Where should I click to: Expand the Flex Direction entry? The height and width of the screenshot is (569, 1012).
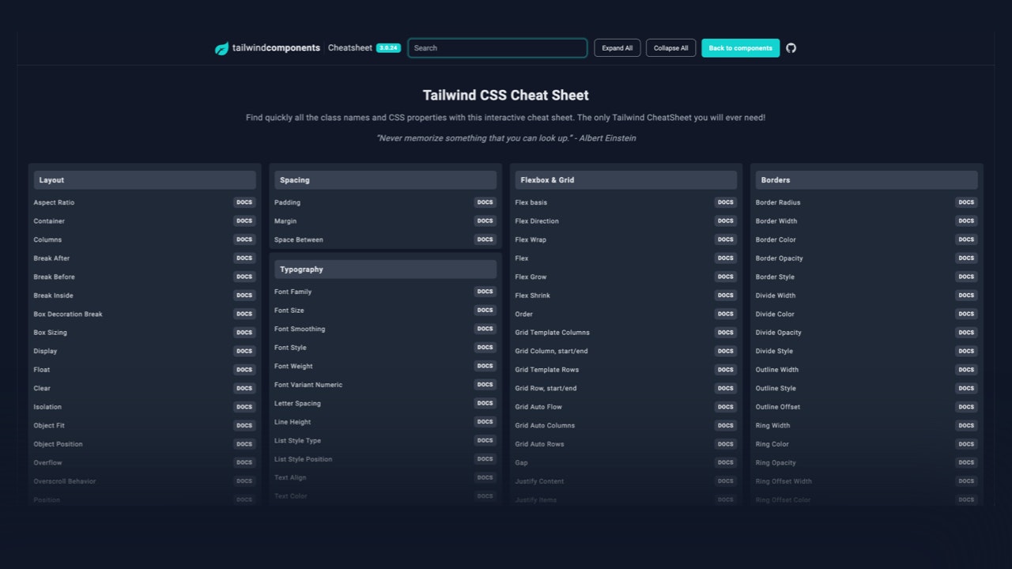[x=625, y=221]
